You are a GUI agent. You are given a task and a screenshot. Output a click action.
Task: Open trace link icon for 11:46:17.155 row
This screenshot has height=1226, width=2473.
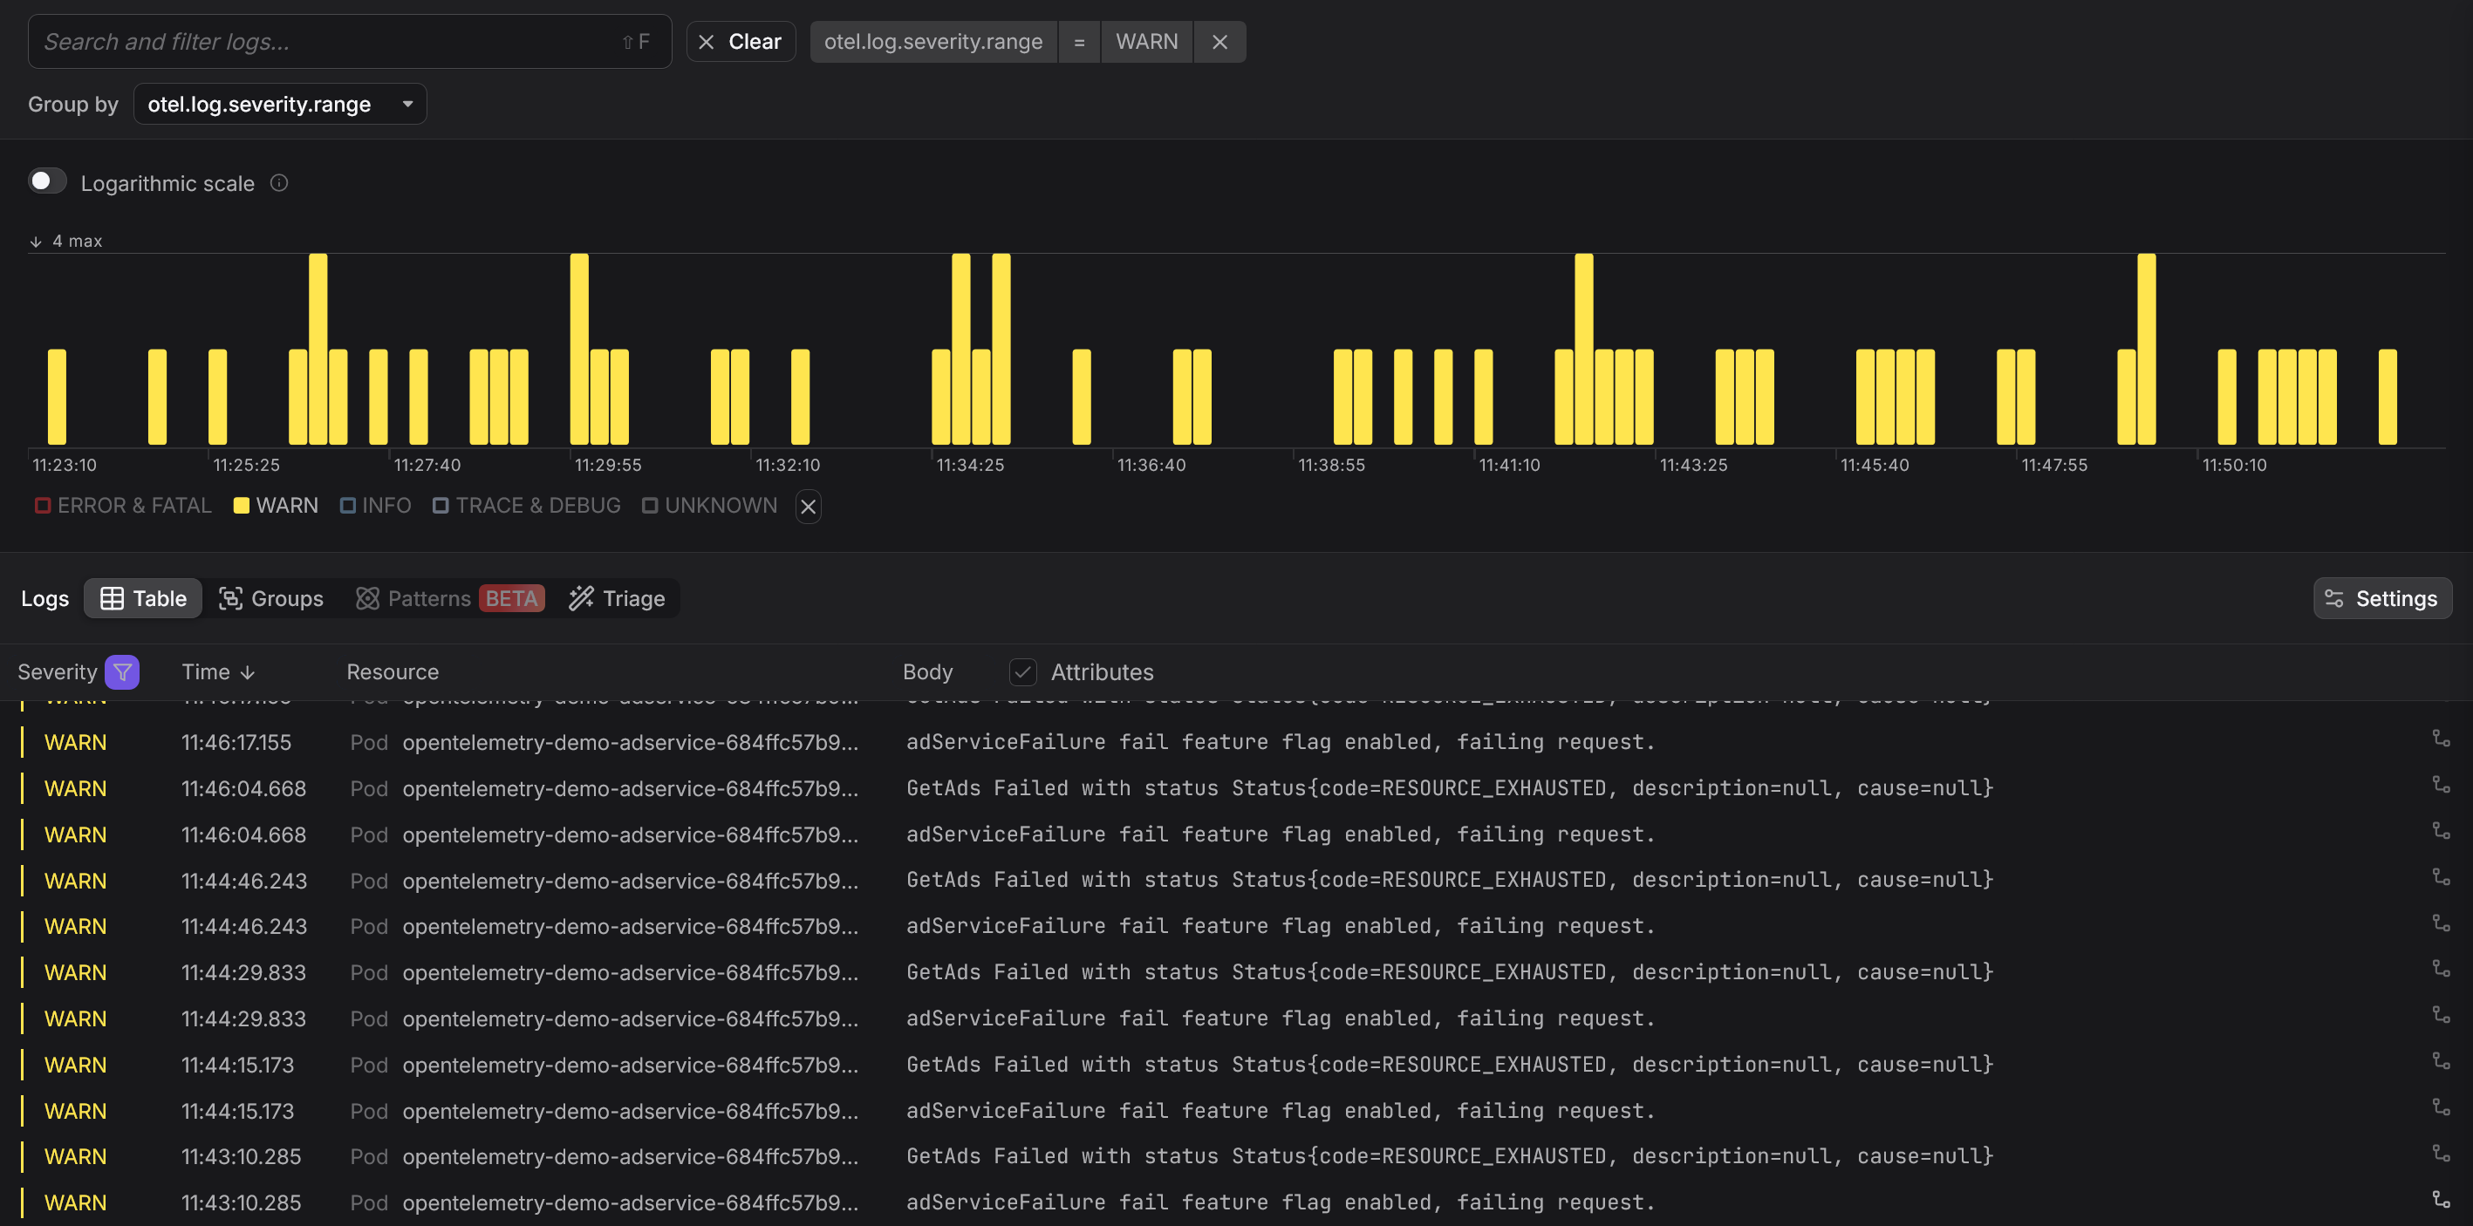pos(2441,738)
